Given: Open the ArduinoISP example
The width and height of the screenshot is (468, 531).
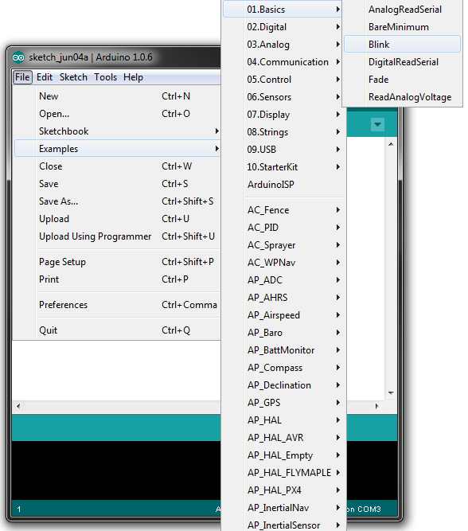Looking at the screenshot, I should 283,185.
